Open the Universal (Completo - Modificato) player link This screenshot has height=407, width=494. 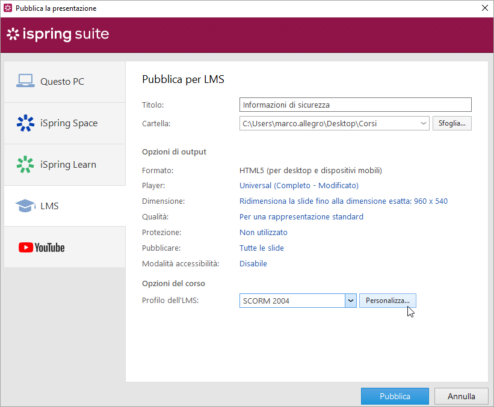point(298,186)
